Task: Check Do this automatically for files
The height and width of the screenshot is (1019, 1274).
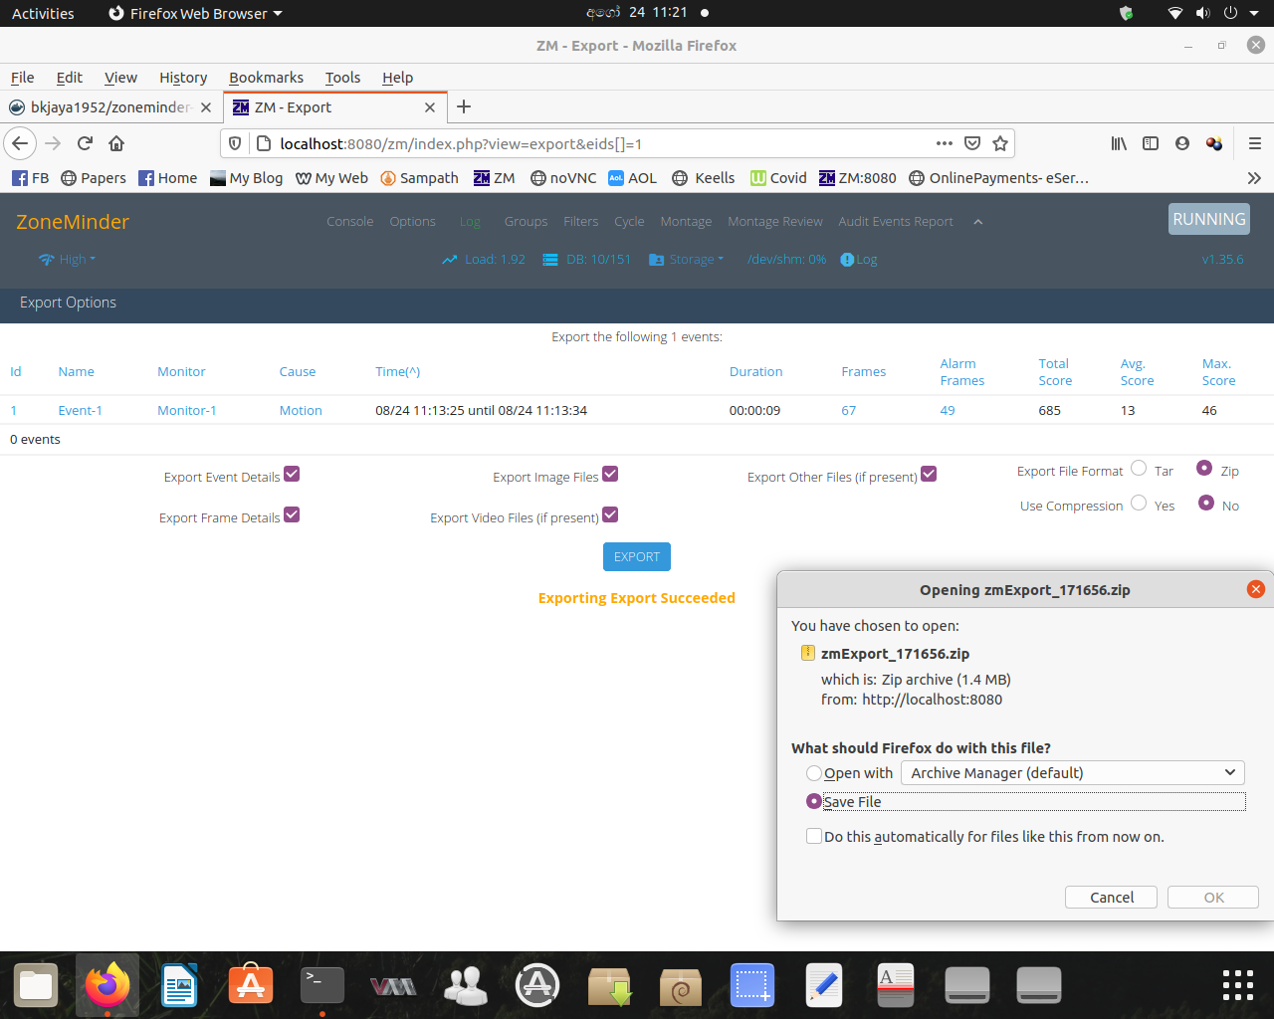Action: [814, 836]
